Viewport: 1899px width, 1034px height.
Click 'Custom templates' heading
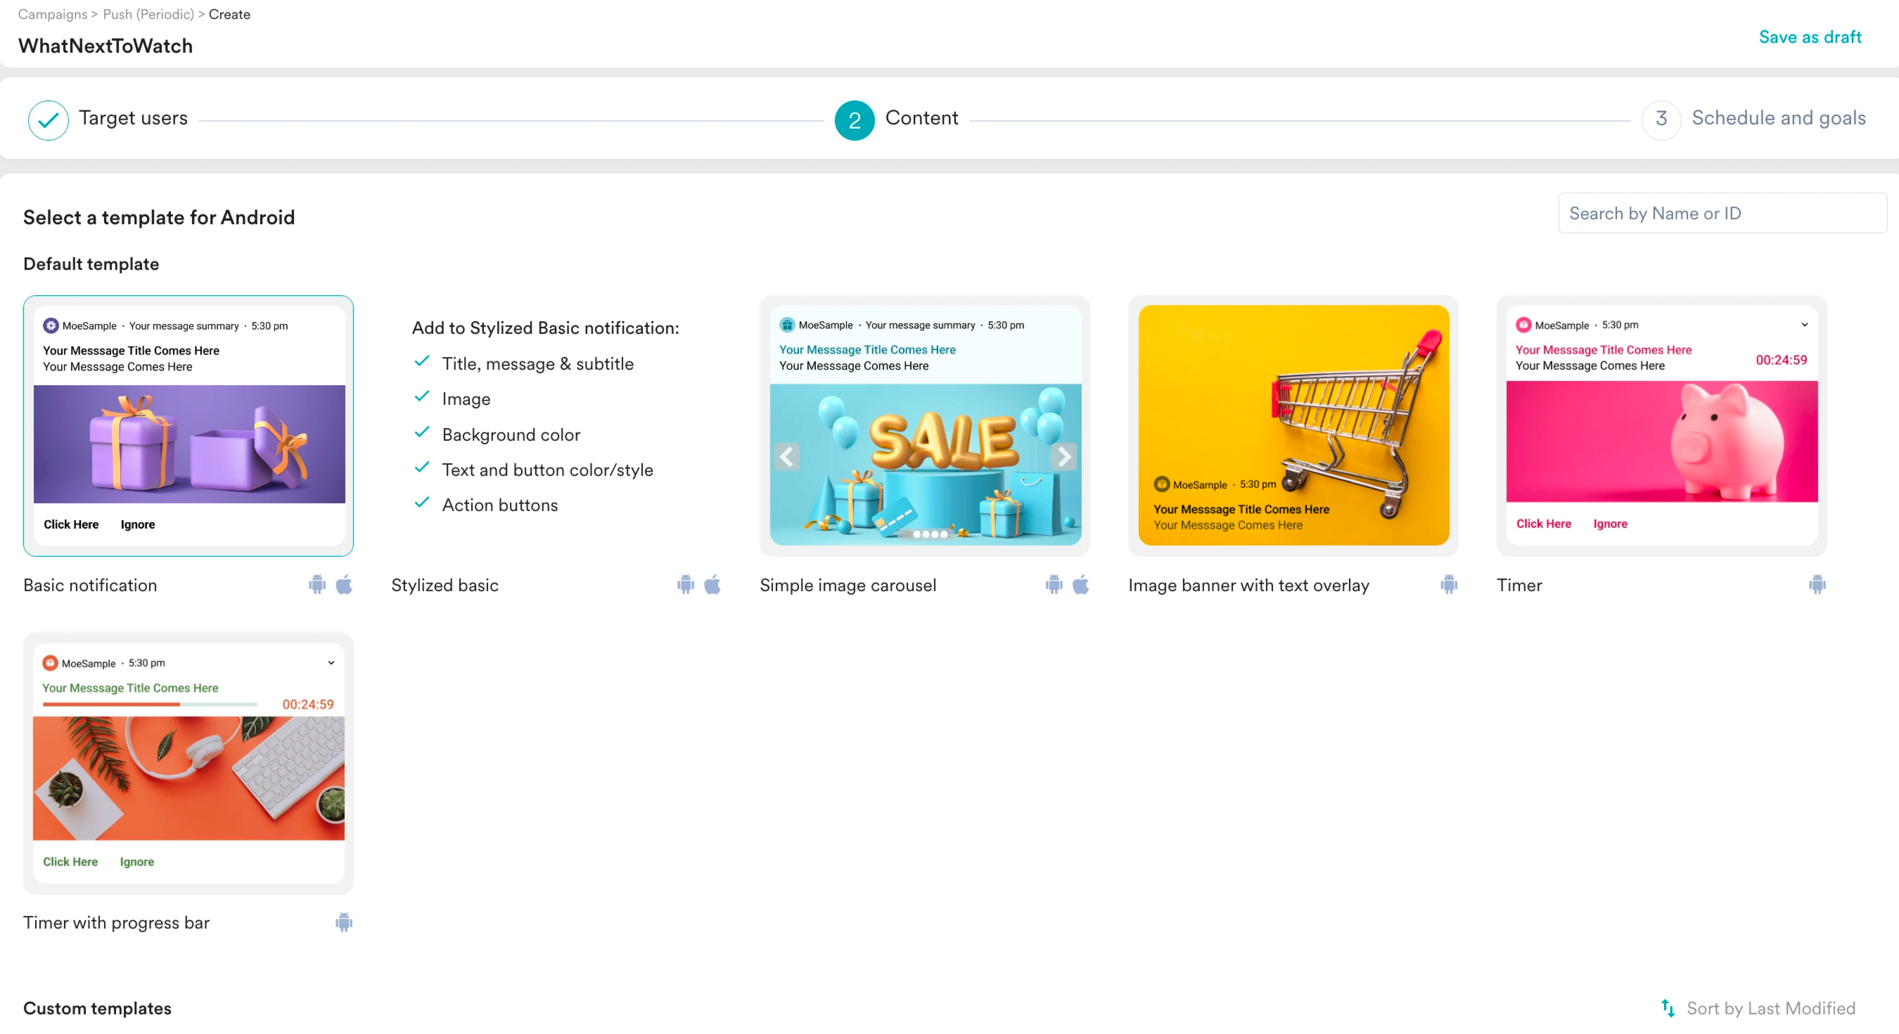97,1008
